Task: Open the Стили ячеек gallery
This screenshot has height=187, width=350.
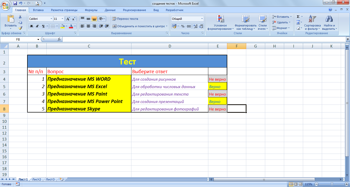Action: (263, 23)
